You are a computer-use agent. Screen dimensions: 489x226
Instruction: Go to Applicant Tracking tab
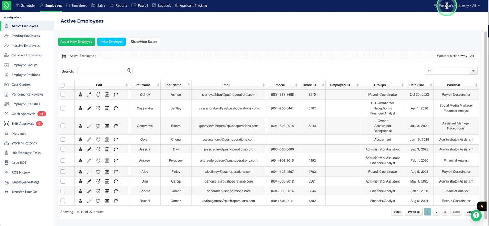191,5
